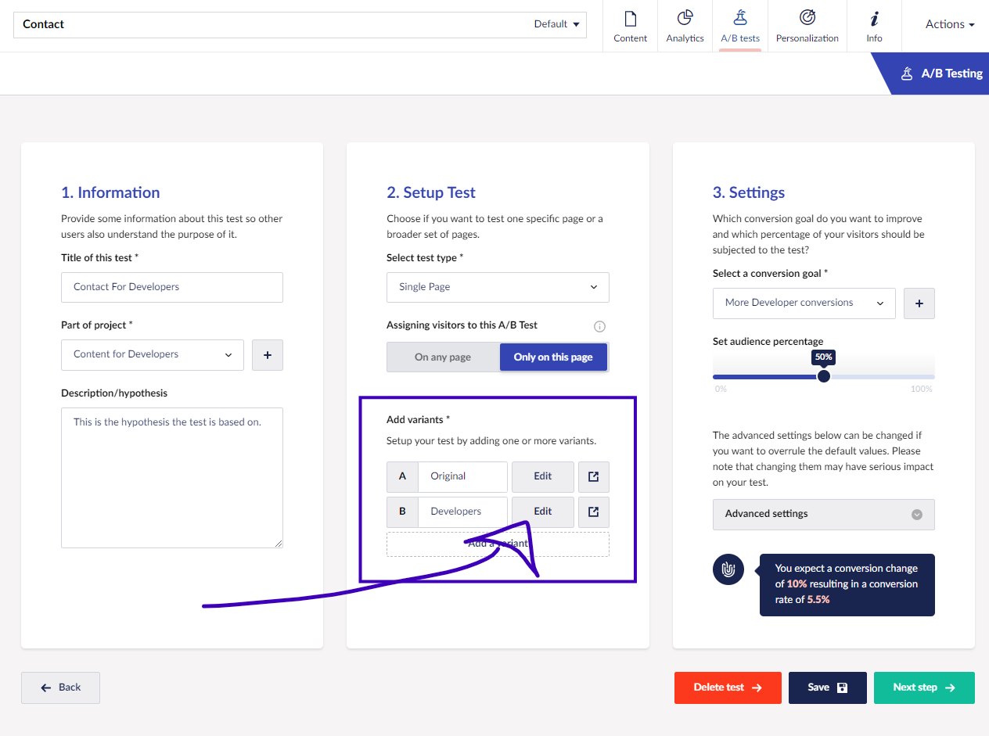Click the plus button beside conversion goal
Screen dimensions: 989x736
(x=919, y=303)
